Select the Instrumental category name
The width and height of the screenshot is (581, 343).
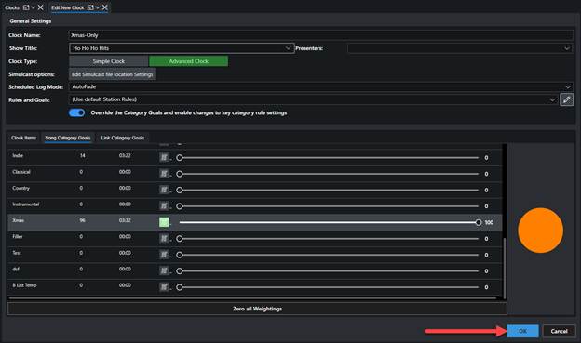25,204
